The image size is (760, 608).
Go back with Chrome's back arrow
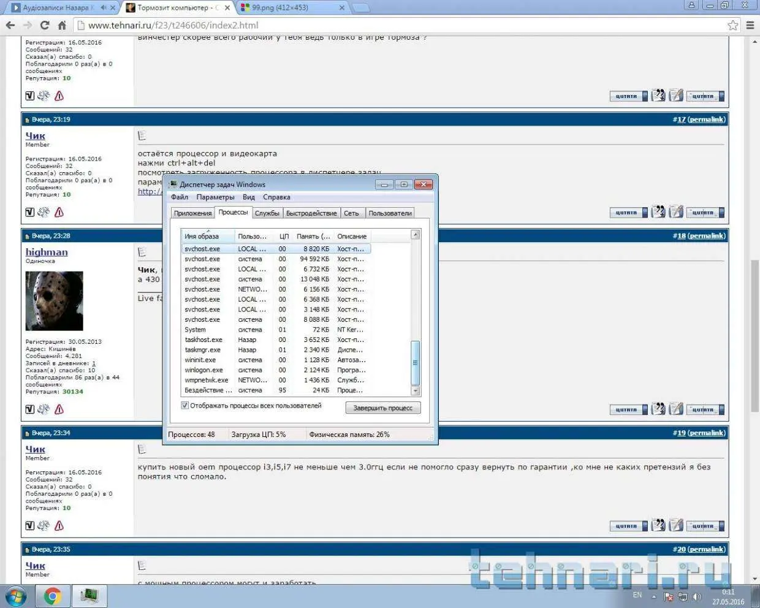coord(10,25)
